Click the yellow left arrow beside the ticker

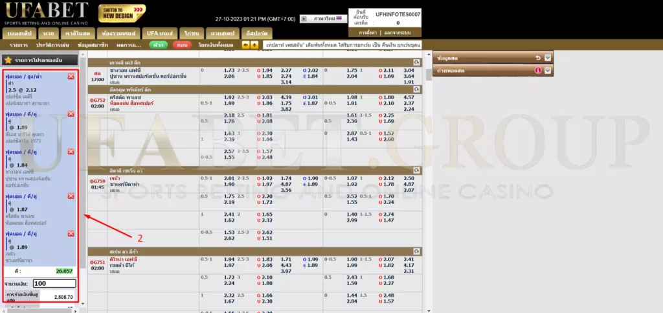(245, 45)
